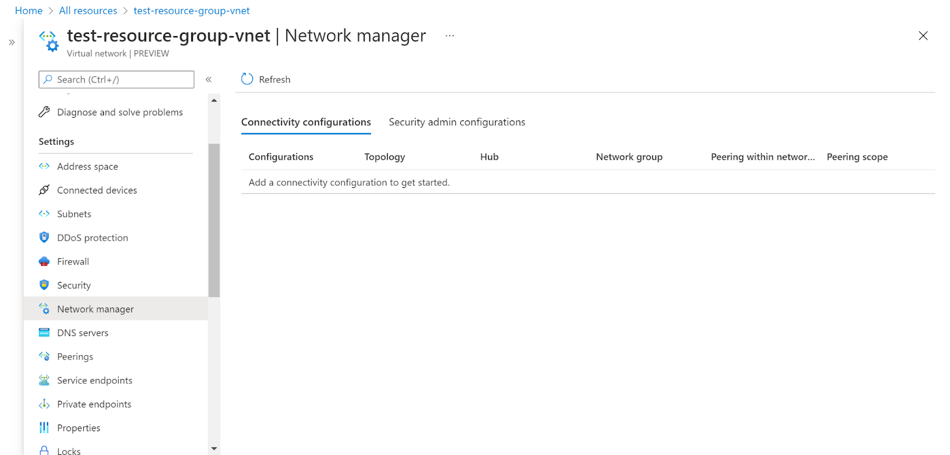950x455 pixels.
Task: Open the more options ellipsis menu
Action: 449,36
